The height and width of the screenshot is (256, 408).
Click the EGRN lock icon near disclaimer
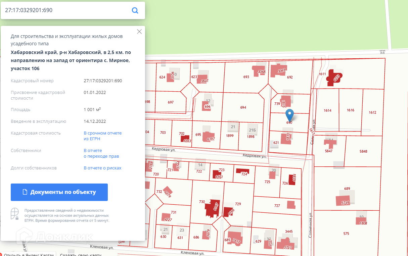[x=14, y=214]
